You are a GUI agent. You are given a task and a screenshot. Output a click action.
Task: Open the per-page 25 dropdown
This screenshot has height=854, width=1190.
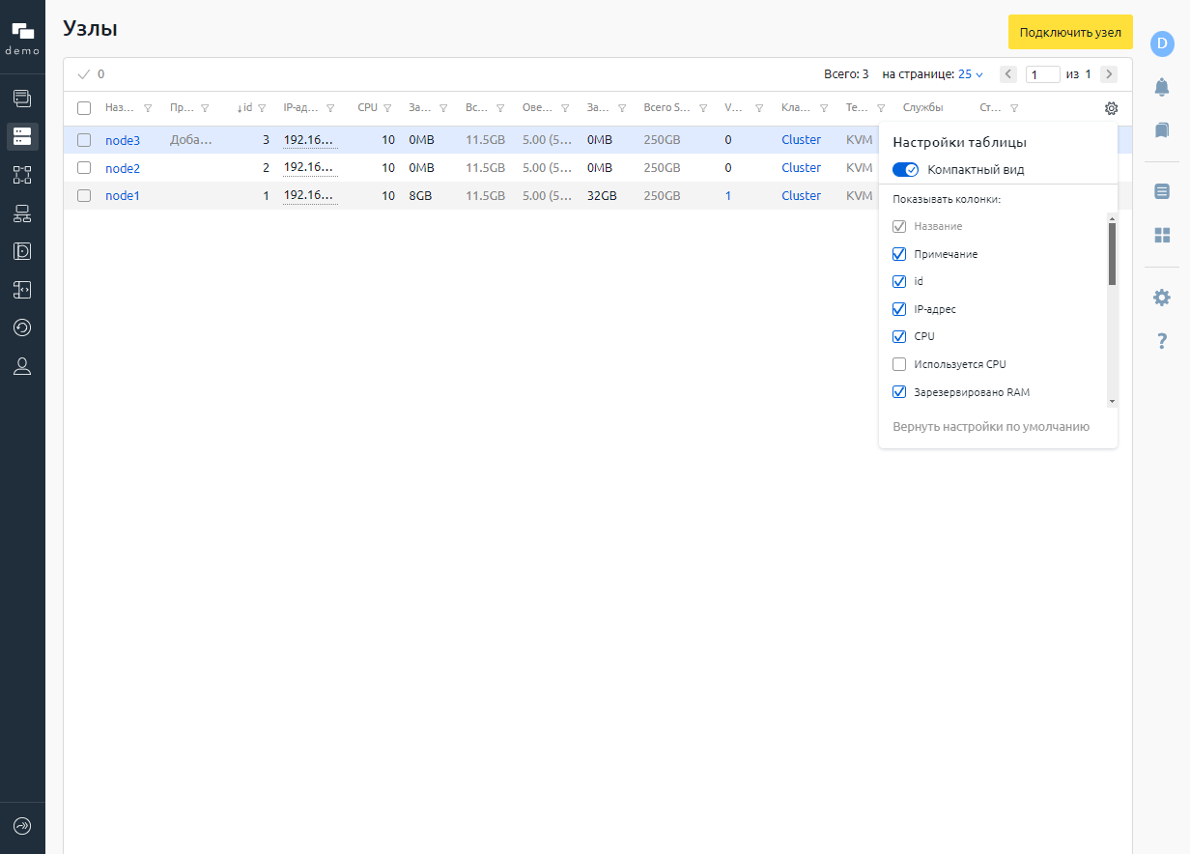(971, 74)
